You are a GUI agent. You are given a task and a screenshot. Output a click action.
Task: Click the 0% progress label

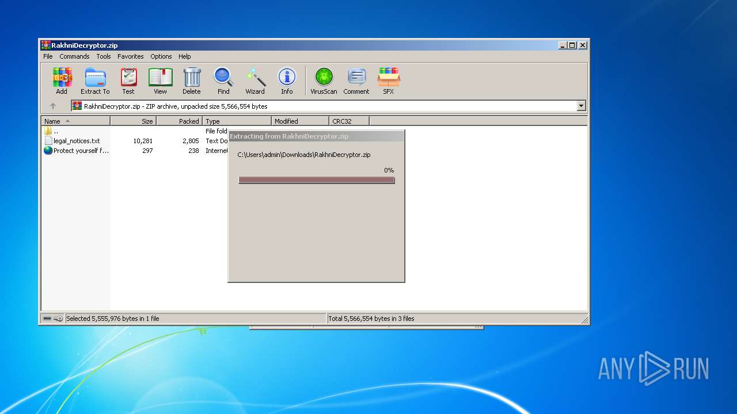point(389,170)
